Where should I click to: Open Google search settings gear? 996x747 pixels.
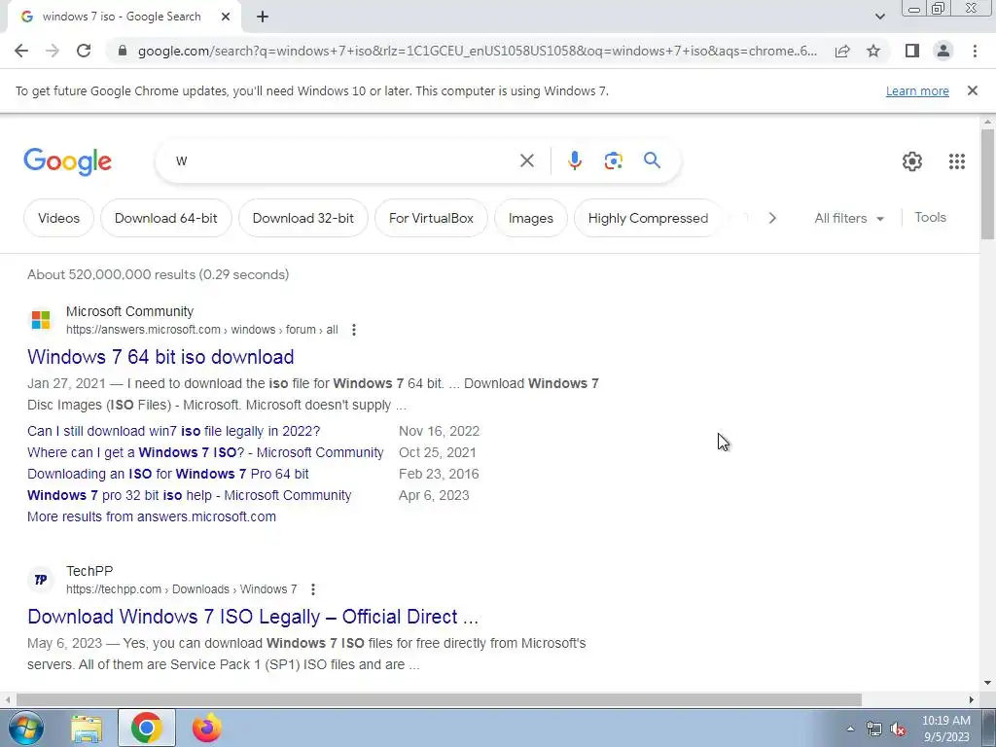pos(912,161)
